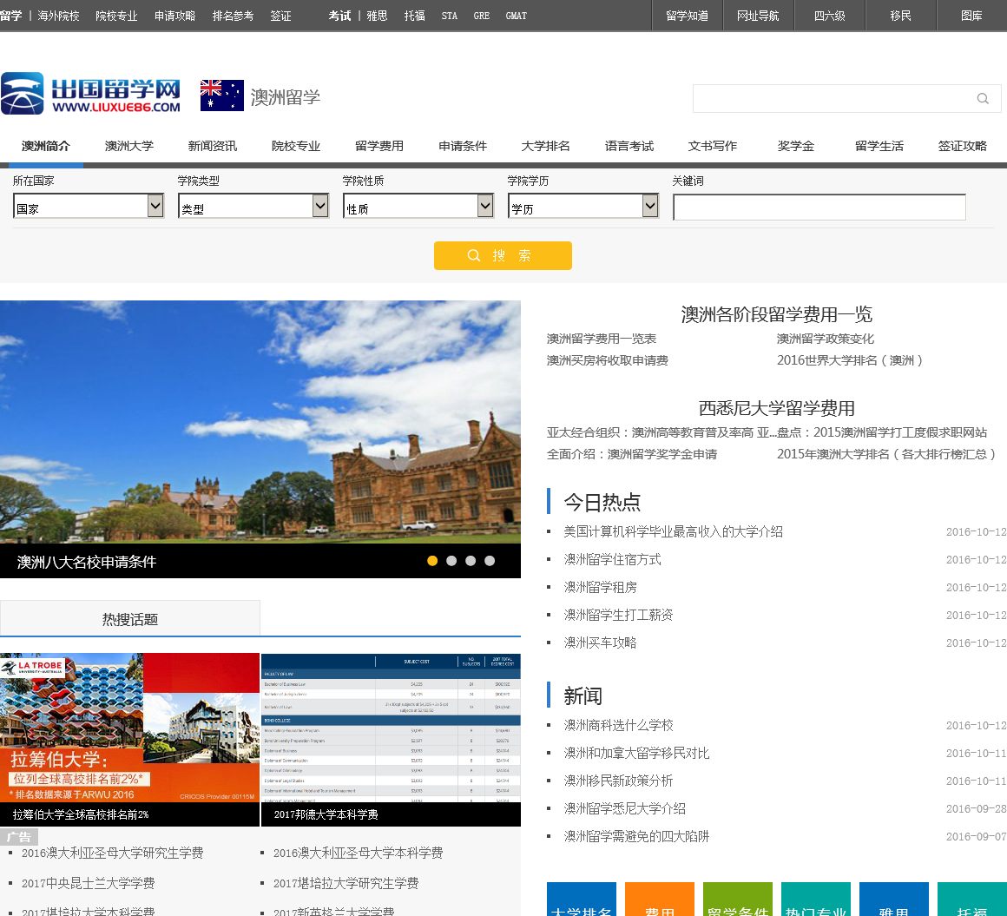Screen dimensions: 1007x916
Task: Click the magnifier icon in top search box
Action: pos(983,99)
